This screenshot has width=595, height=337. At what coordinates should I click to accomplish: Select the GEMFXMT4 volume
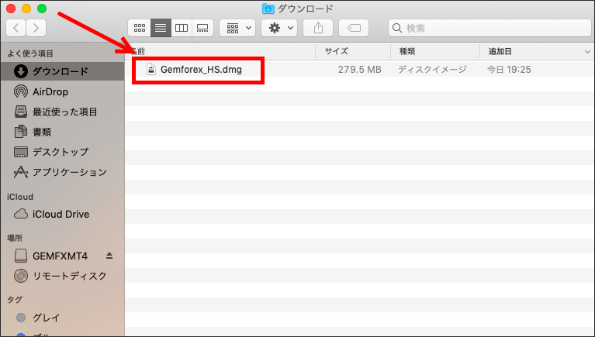tap(60, 256)
